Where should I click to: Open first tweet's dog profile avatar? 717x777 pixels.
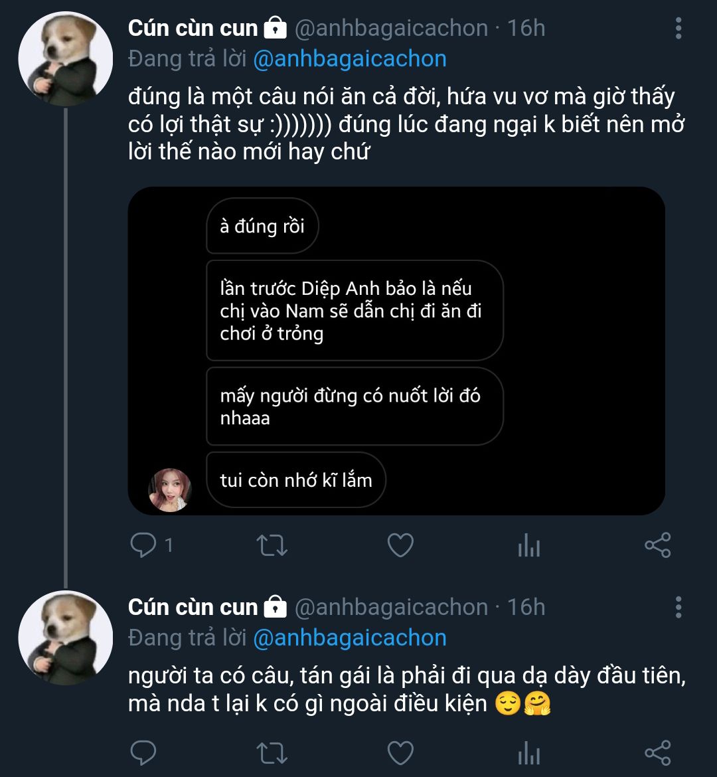click(x=65, y=59)
